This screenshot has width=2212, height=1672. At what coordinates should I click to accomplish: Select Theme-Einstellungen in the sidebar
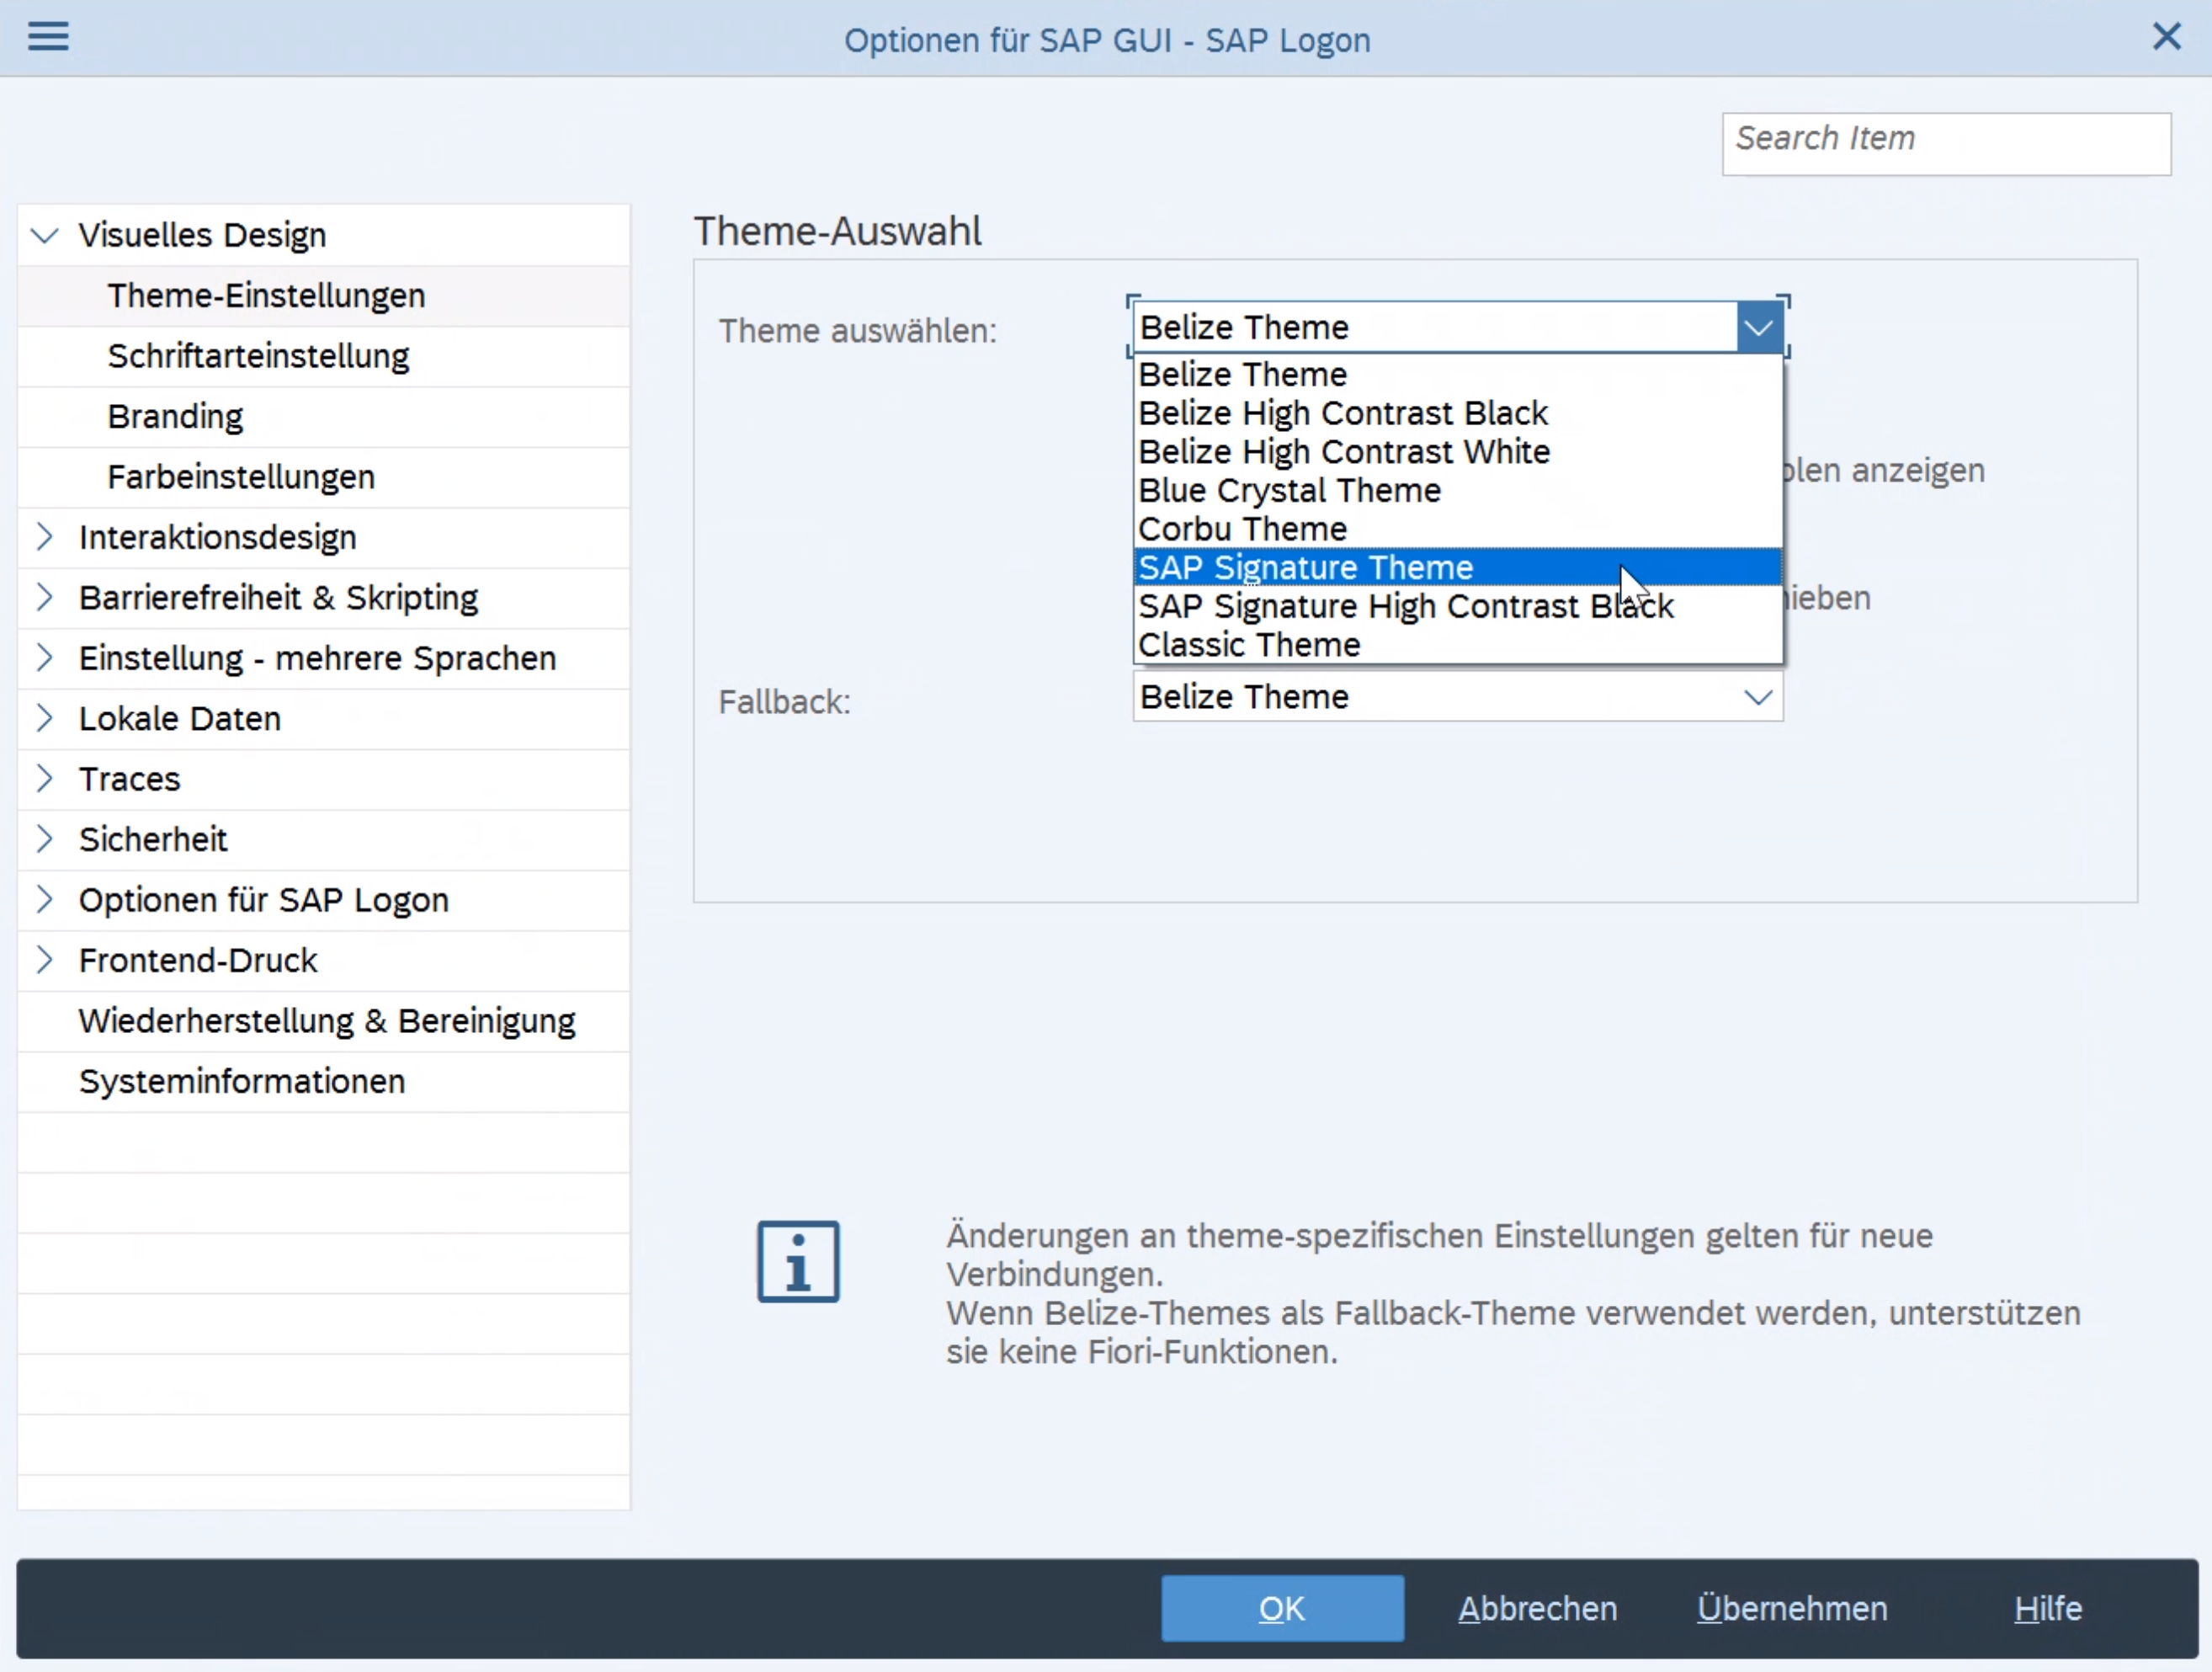point(266,296)
